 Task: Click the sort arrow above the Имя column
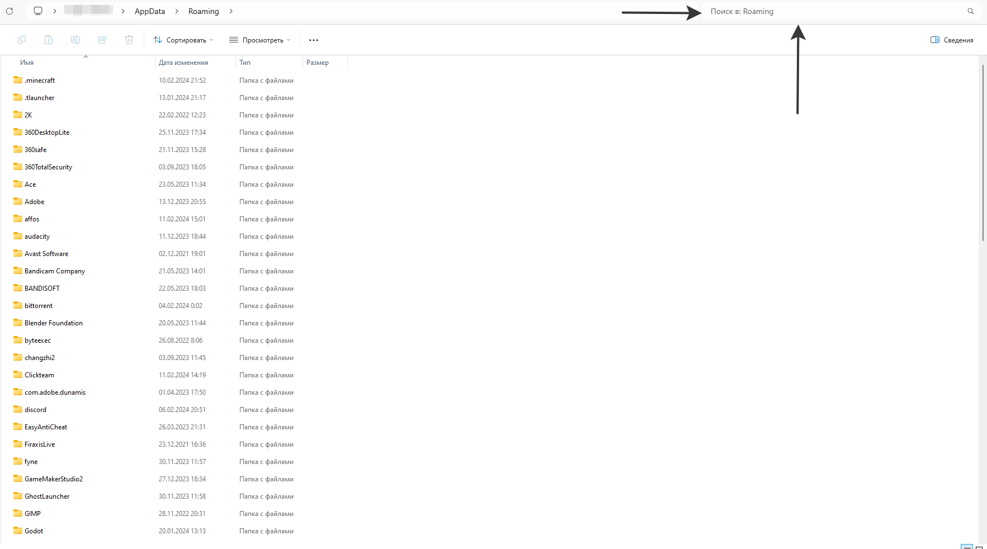tap(86, 56)
